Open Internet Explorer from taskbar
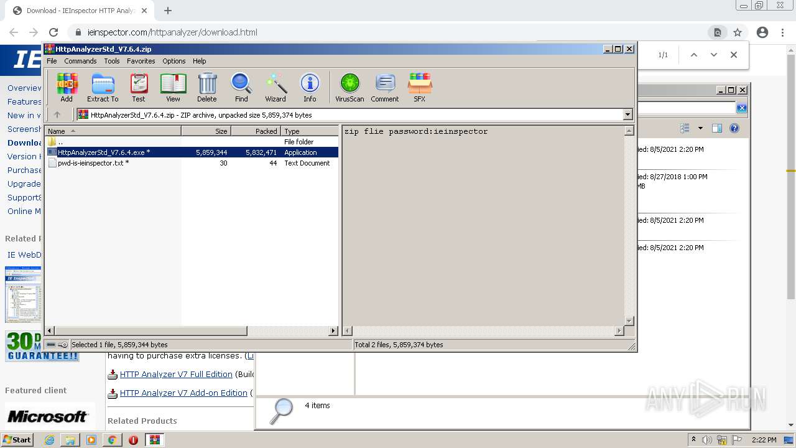Image resolution: width=796 pixels, height=448 pixels. tap(49, 440)
